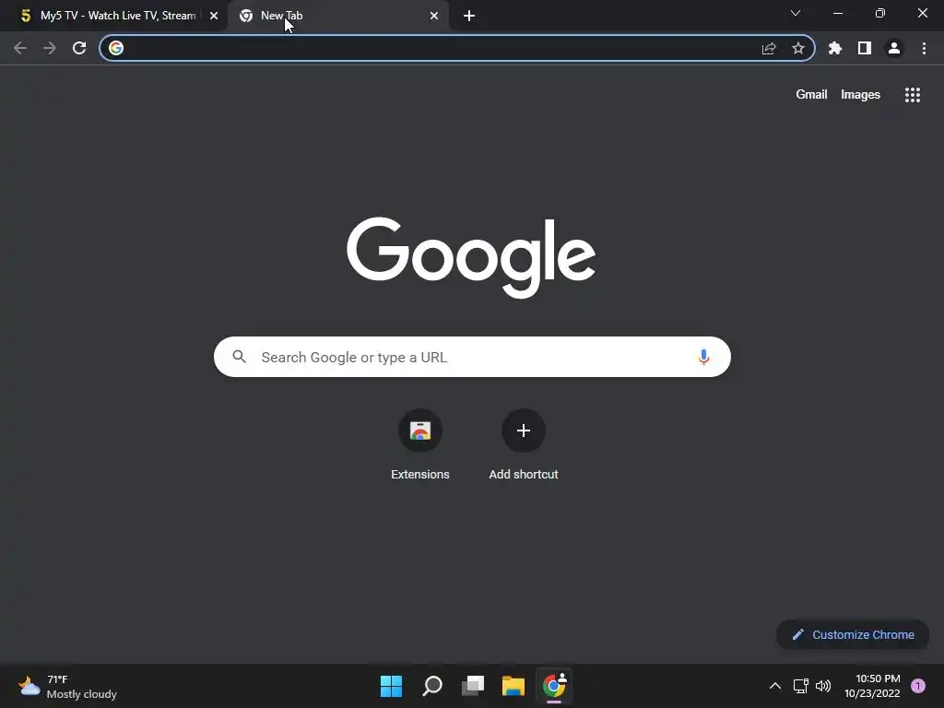The height and width of the screenshot is (708, 944).
Task: Go back with the back arrow
Action: pyautogui.click(x=20, y=48)
